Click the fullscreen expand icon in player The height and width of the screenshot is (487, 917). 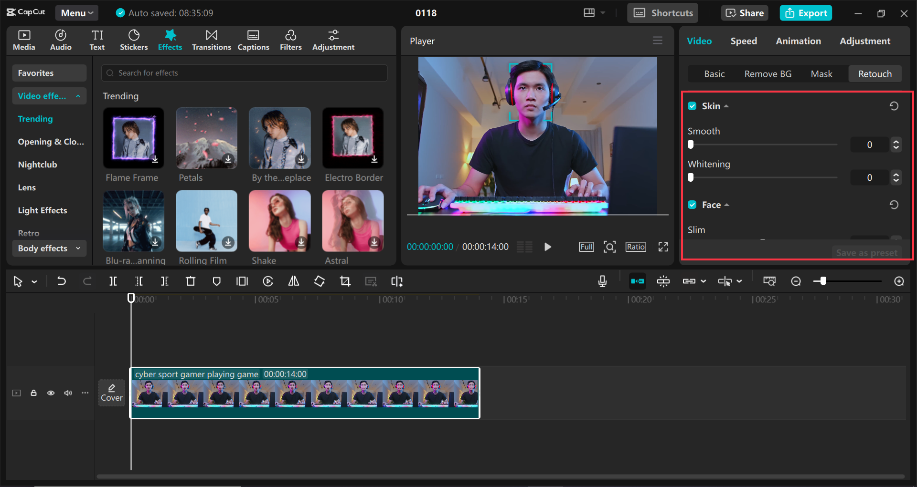tap(663, 247)
